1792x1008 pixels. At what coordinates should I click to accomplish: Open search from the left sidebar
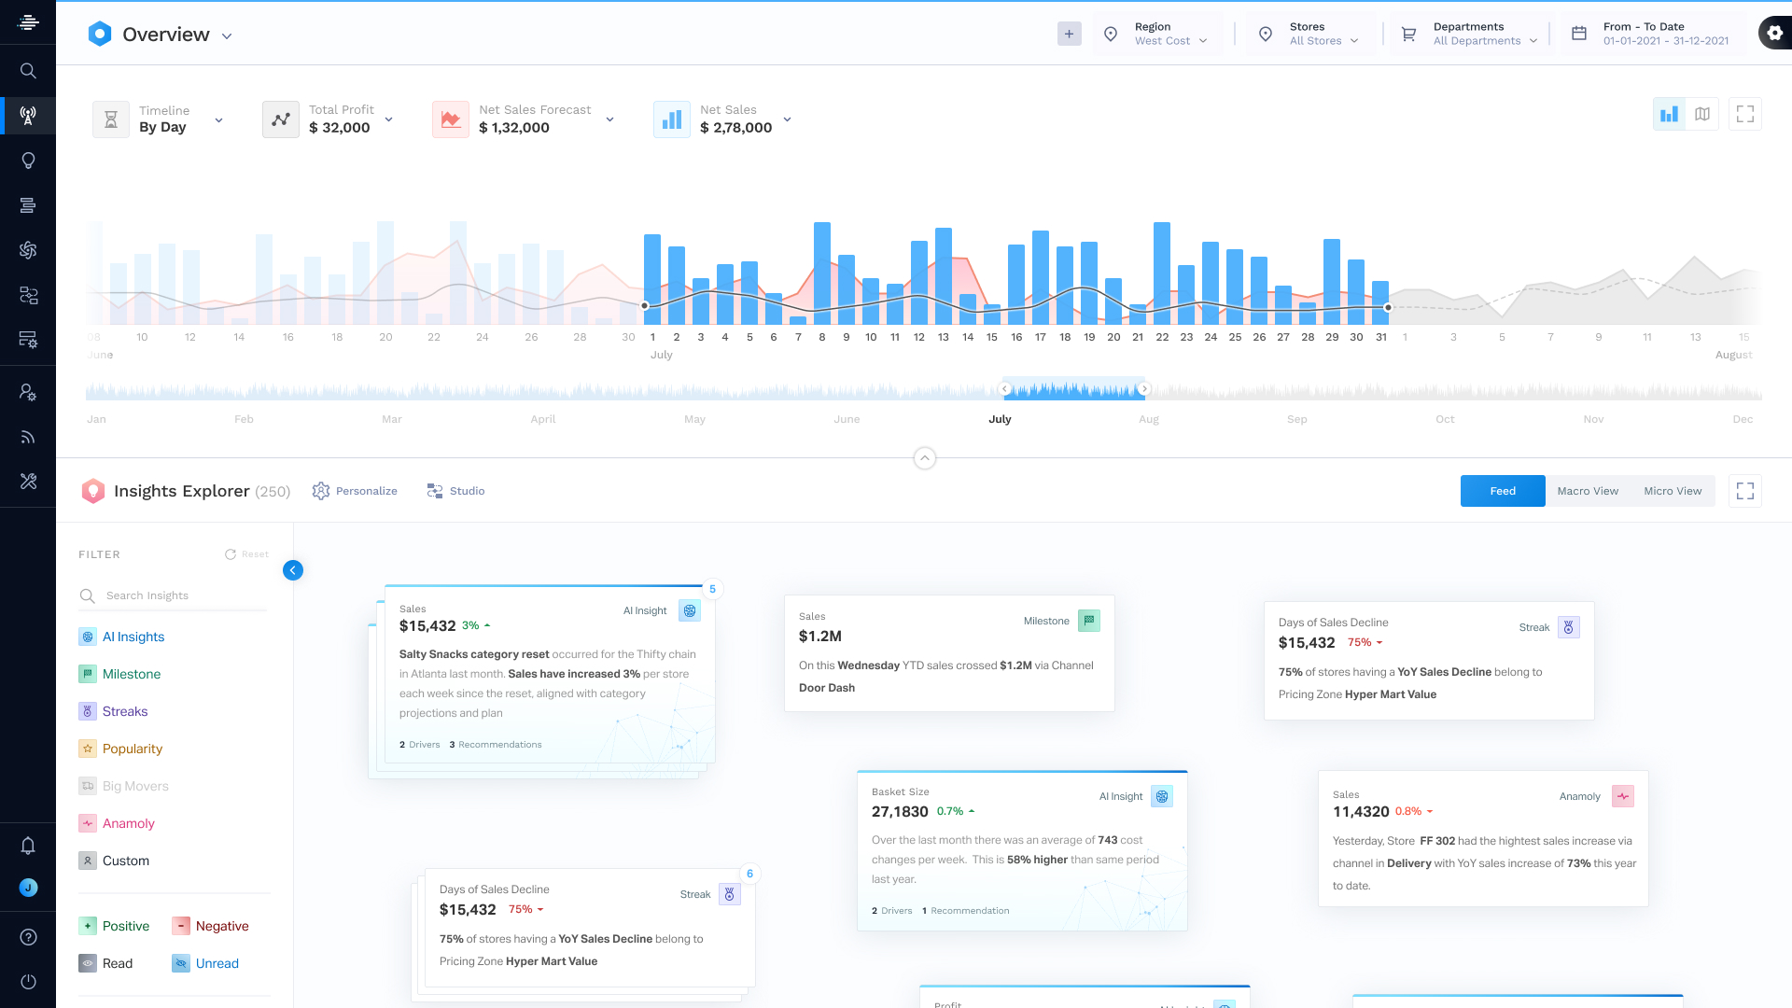[x=28, y=71]
